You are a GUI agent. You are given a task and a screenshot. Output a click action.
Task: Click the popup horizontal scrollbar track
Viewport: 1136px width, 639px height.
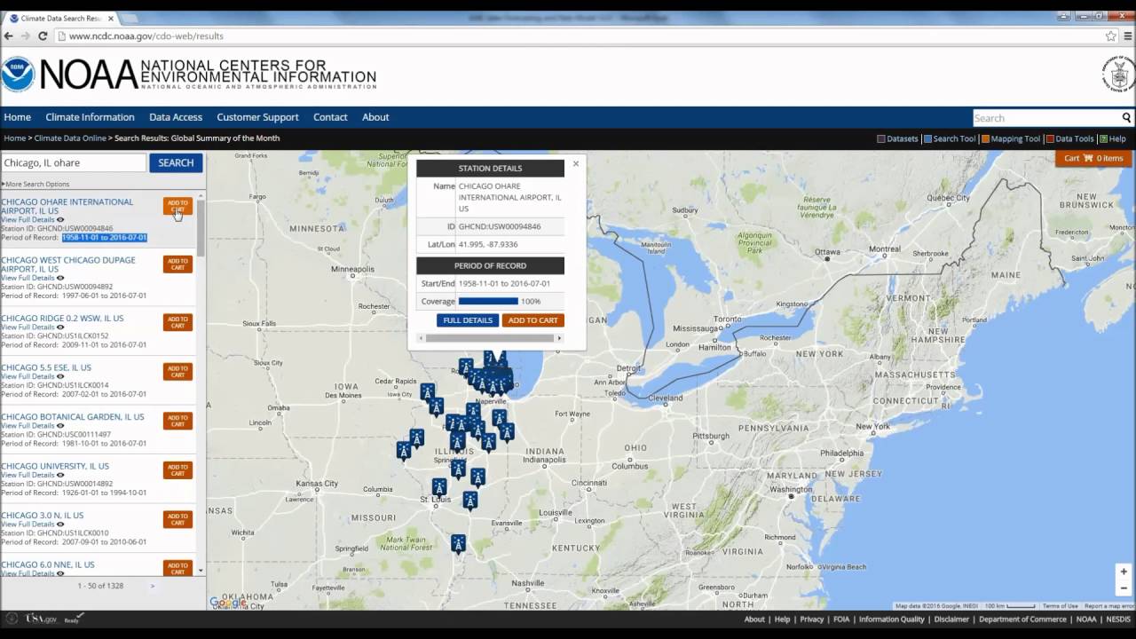(491, 338)
